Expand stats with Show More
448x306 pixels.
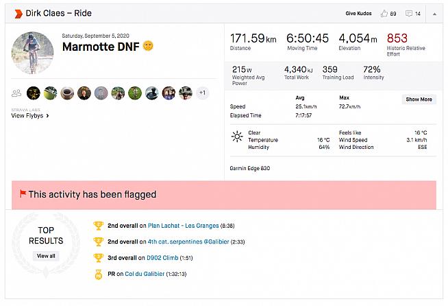(x=419, y=99)
